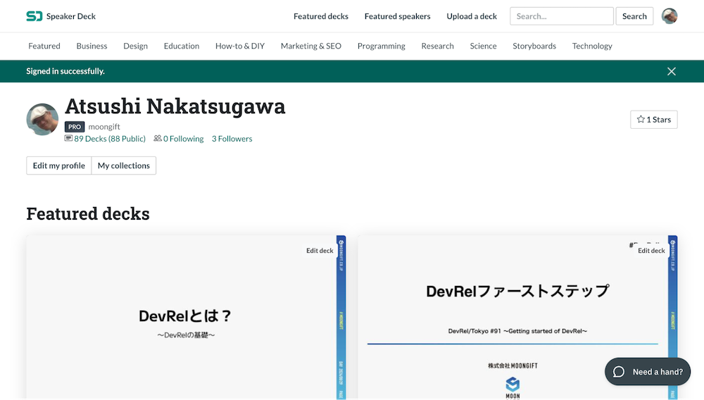Open the Design category
Viewport: 704px width, 400px height.
coord(135,46)
